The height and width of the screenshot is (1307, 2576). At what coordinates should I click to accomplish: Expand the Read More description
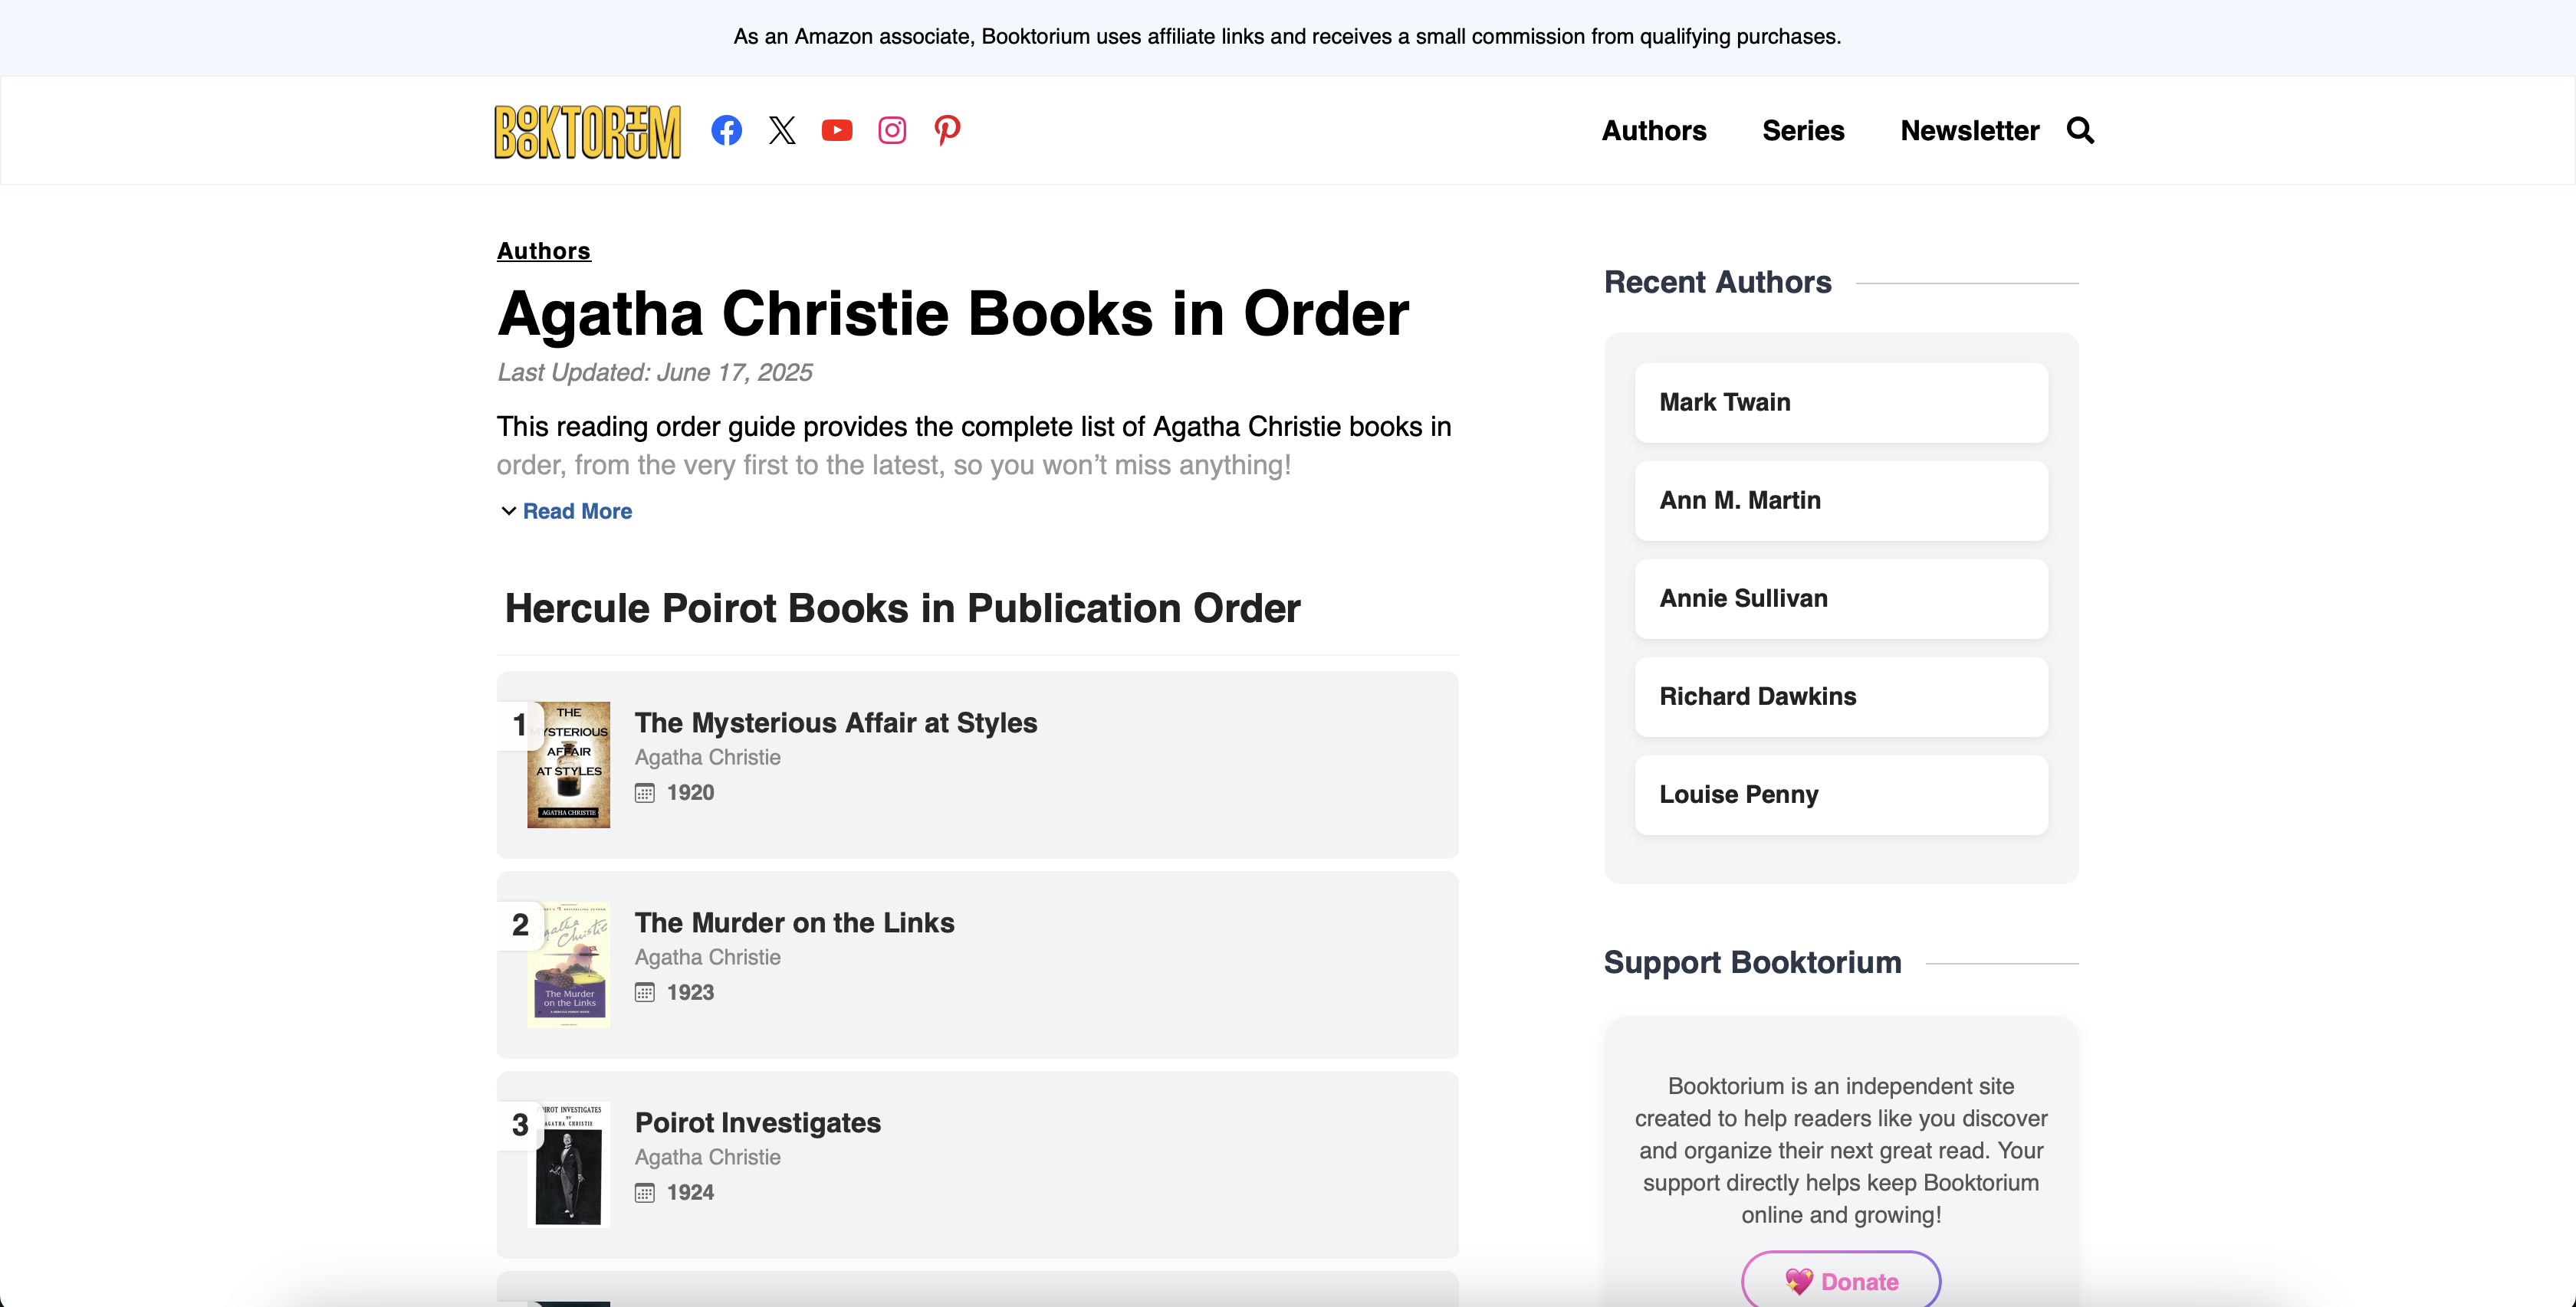[x=577, y=510]
